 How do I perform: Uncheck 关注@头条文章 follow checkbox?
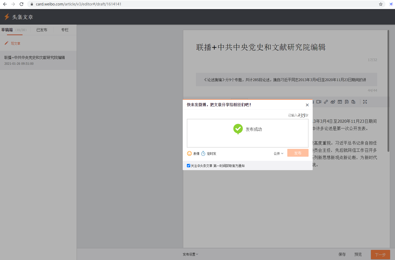188,166
